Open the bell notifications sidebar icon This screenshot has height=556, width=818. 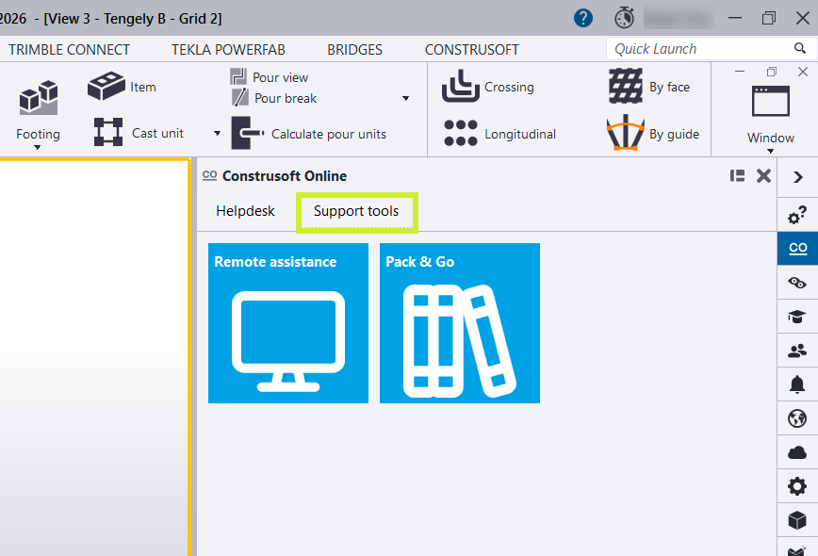coord(797,384)
